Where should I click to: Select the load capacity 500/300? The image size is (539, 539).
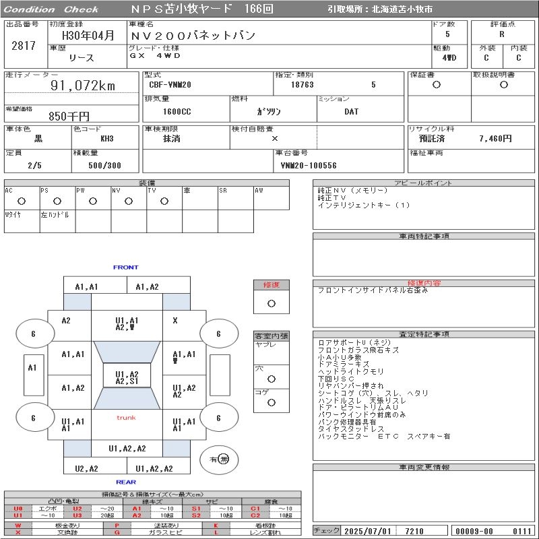point(105,165)
